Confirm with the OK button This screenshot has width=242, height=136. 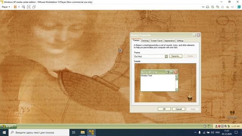coord(164,109)
